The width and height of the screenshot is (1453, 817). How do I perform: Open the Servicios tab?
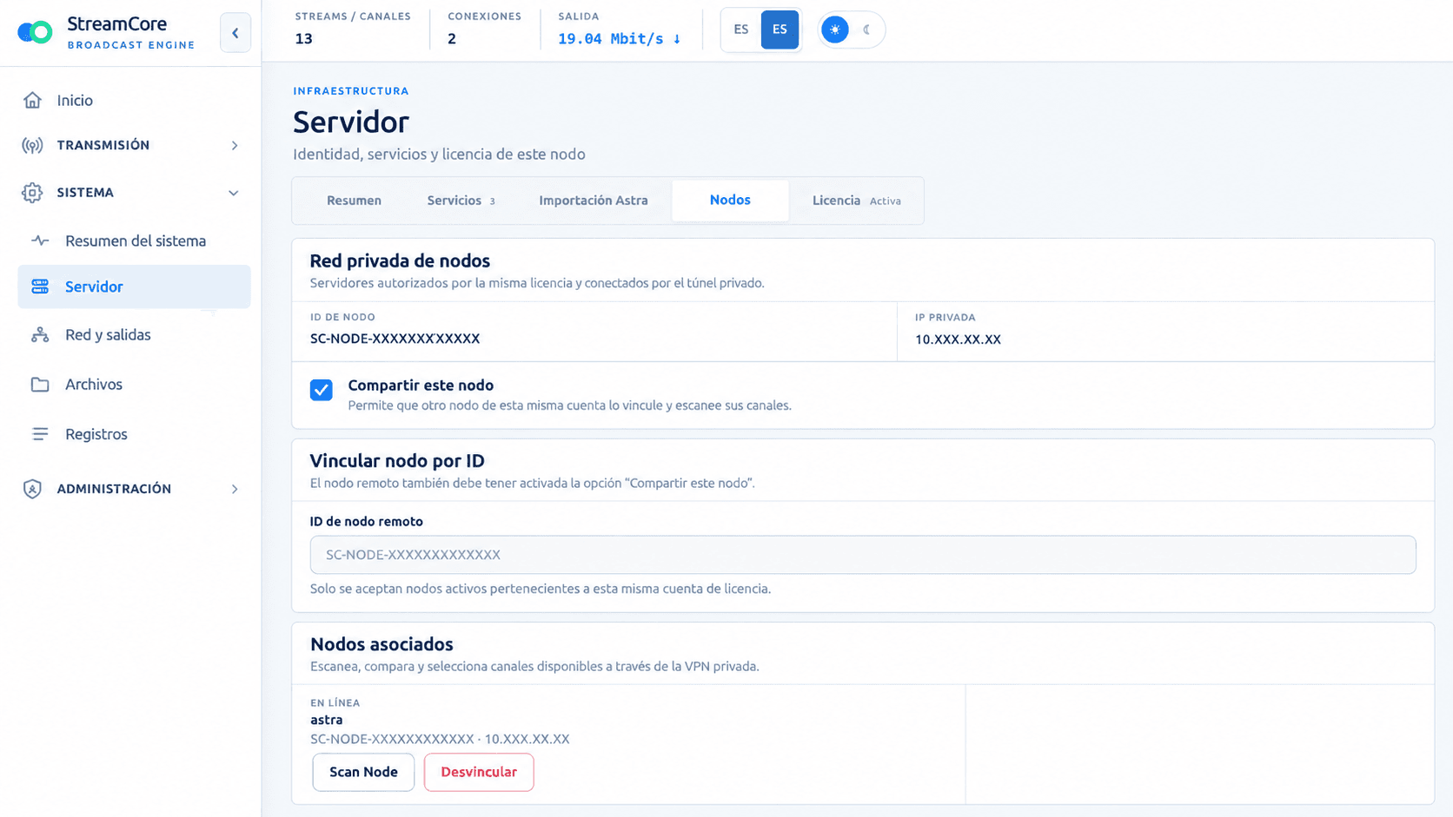tap(461, 201)
